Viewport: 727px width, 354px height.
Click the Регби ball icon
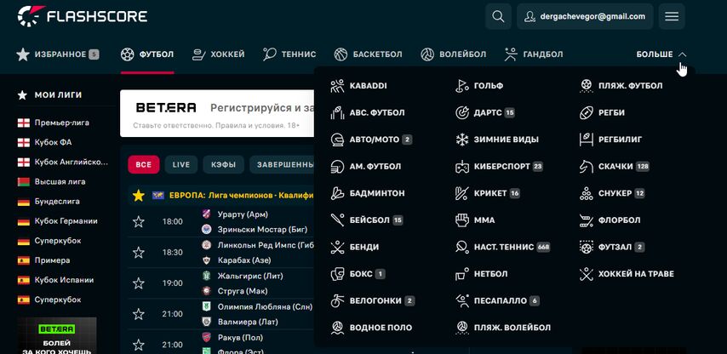(x=587, y=112)
